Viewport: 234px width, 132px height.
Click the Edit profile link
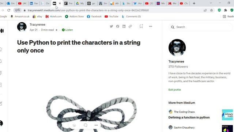pos(174,89)
